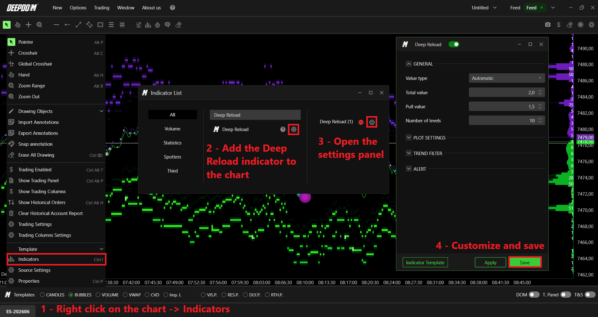The image size is (598, 317).
Task: Click the Apply button
Action: pos(490,262)
